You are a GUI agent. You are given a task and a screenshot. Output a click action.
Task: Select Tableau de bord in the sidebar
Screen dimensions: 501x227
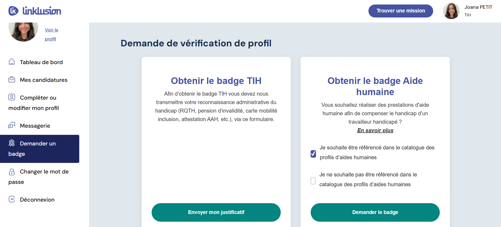(x=41, y=62)
